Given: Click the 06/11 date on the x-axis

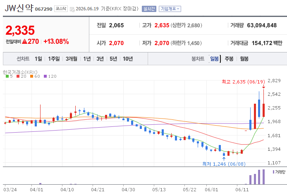Looking at the screenshot, I should (x=242, y=190).
